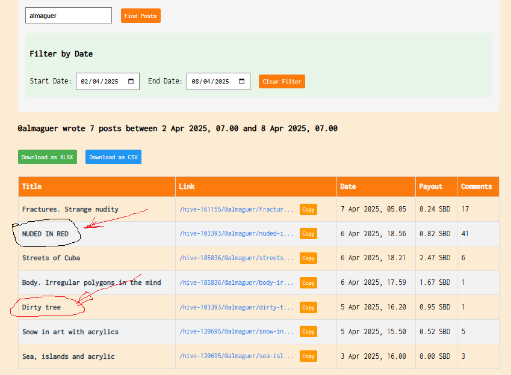Open the body-ir... post link
The image size is (511, 375).
pyautogui.click(x=237, y=282)
